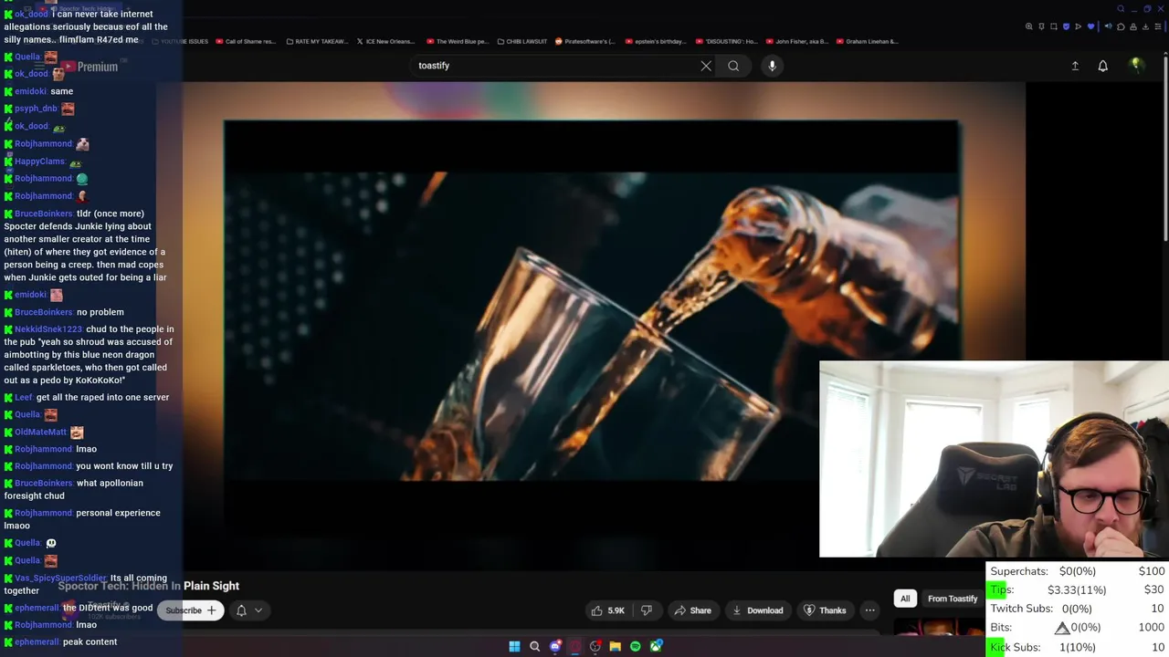Click the suggested video thumbnail below filter chips
Viewport: 1169px width, 657px height.
click(x=939, y=627)
